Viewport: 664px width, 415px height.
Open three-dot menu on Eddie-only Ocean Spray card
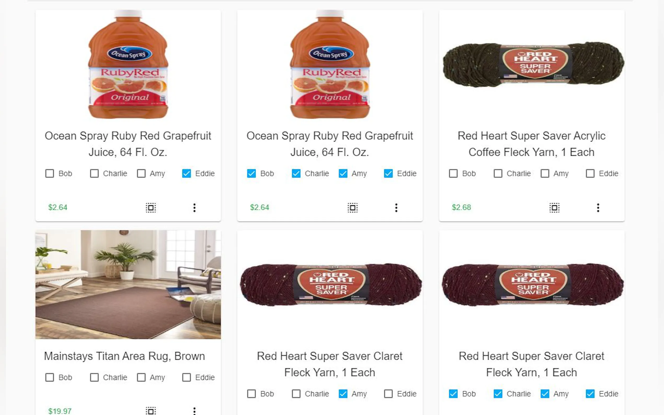pyautogui.click(x=194, y=208)
